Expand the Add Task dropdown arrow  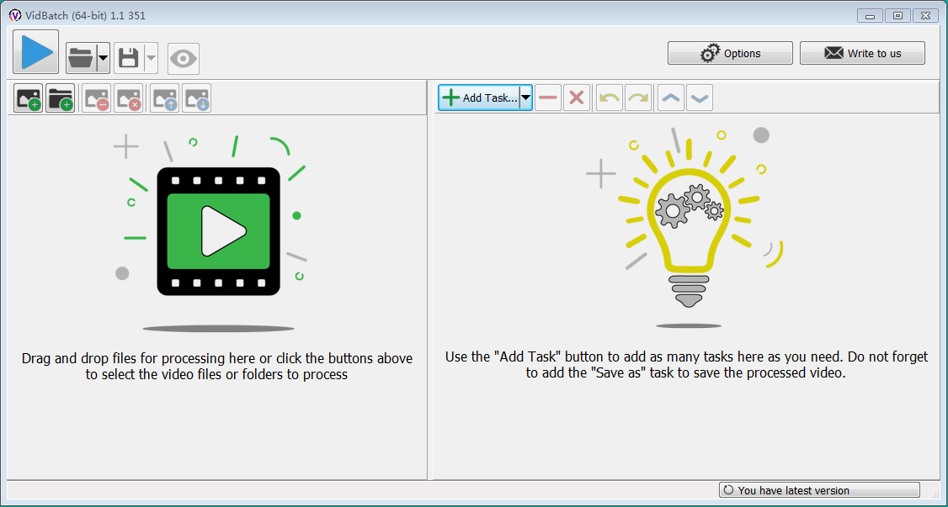525,98
